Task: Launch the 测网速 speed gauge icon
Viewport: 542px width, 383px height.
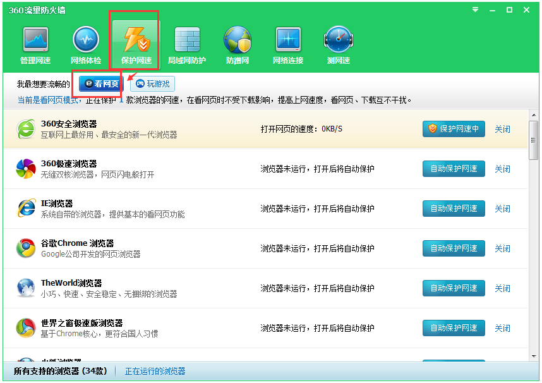Action: click(339, 40)
